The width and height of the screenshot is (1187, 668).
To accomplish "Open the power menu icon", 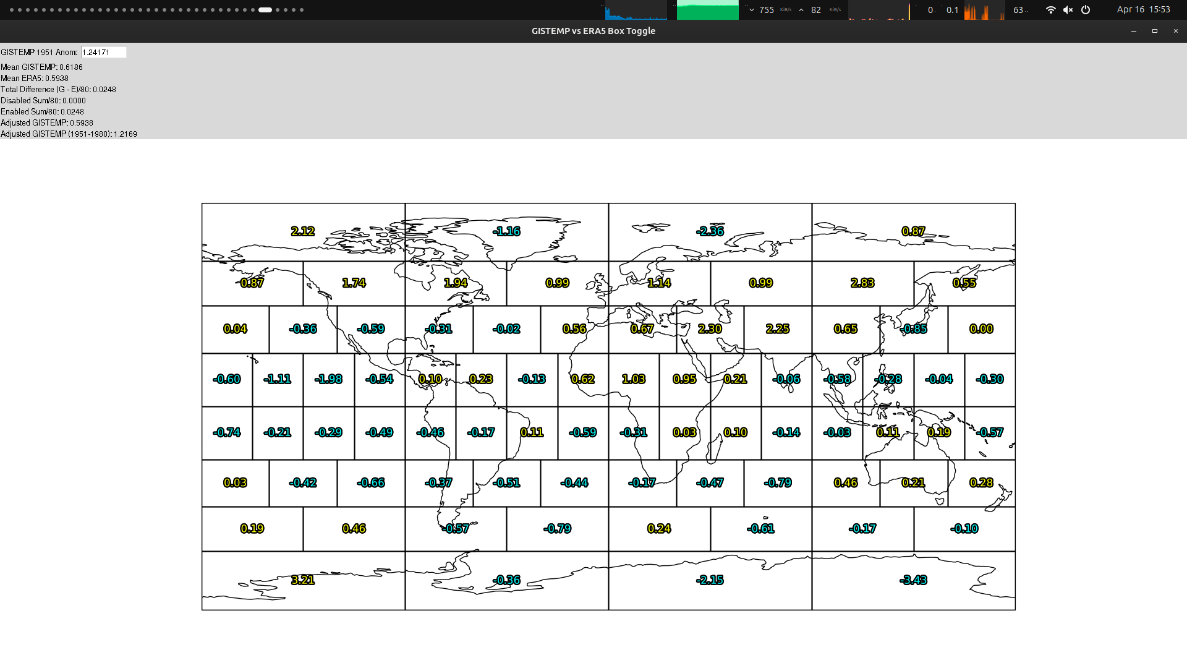I will 1086,10.
